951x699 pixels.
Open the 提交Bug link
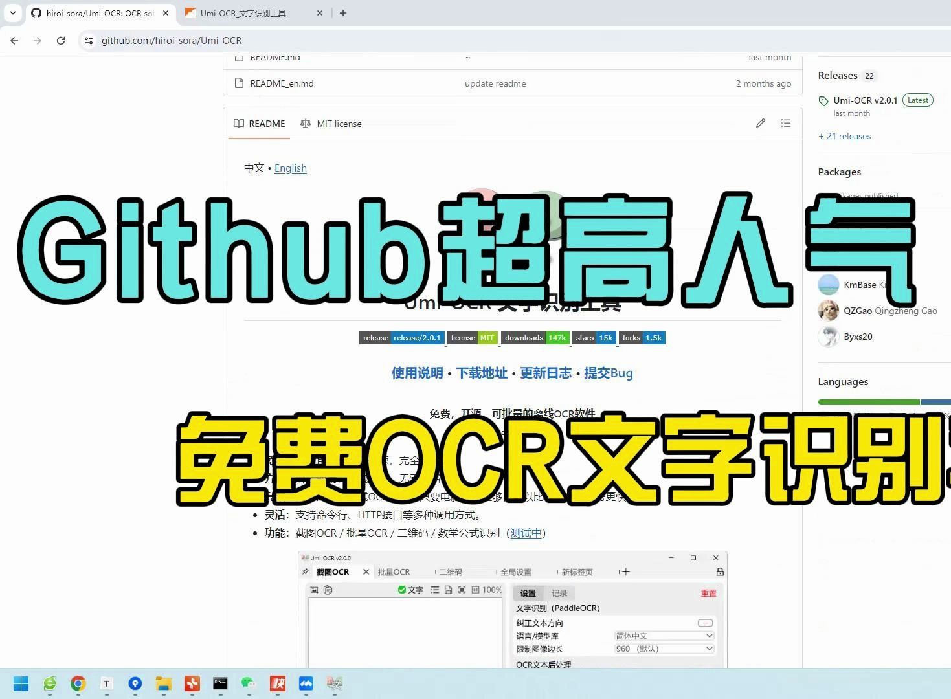click(609, 373)
